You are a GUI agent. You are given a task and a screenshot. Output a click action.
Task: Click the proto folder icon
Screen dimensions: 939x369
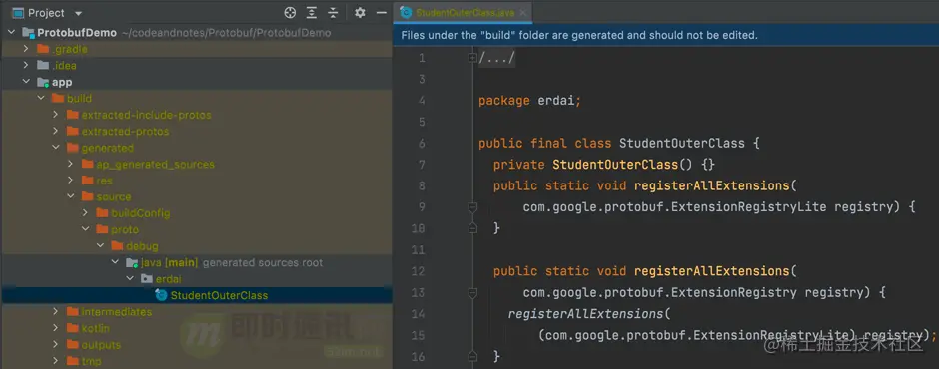tap(103, 229)
